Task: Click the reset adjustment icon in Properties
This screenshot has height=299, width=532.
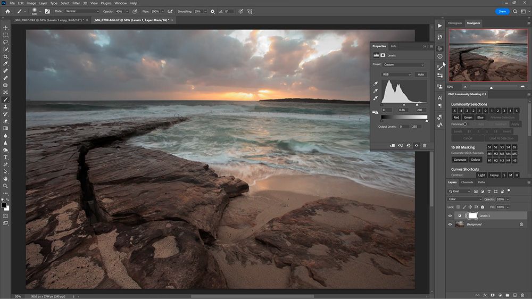Action: point(408,145)
